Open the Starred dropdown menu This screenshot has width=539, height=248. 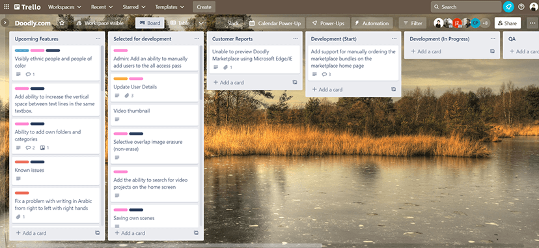click(x=133, y=7)
